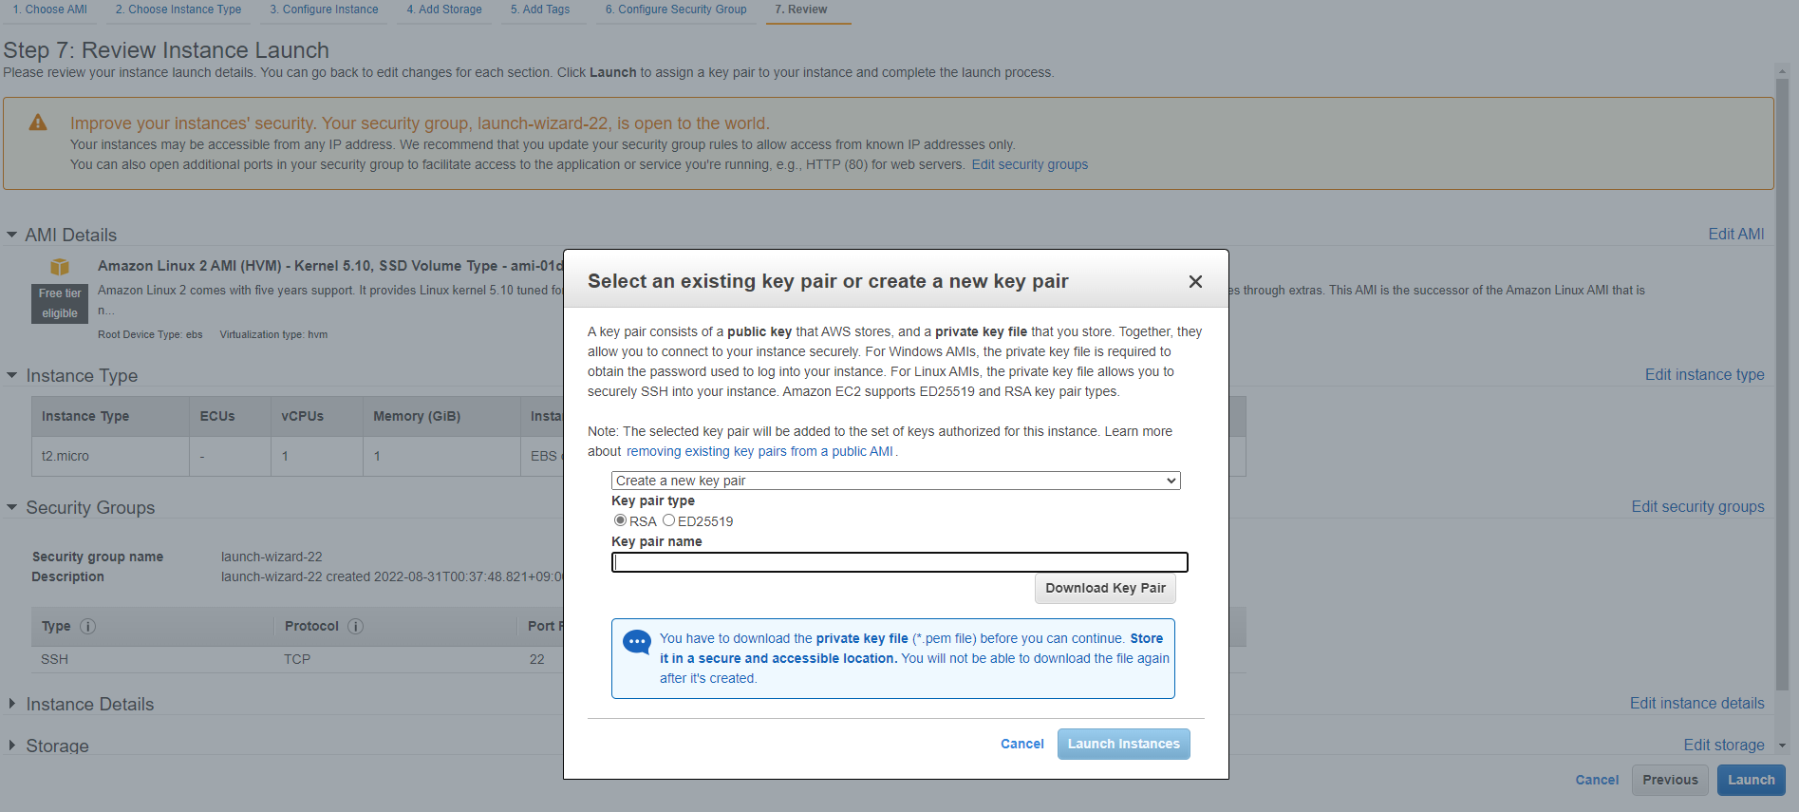Expand the Instance Details section
The height and width of the screenshot is (812, 1799).
click(12, 704)
